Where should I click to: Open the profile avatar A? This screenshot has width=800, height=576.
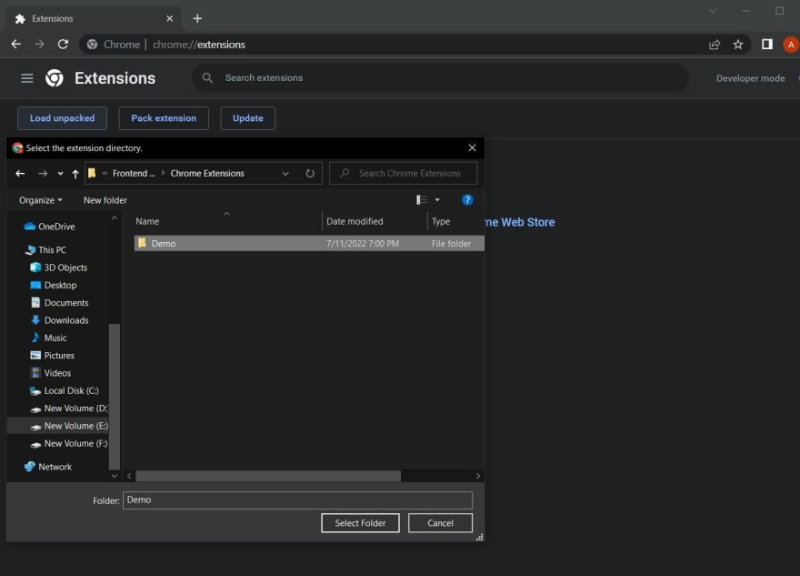(x=791, y=45)
